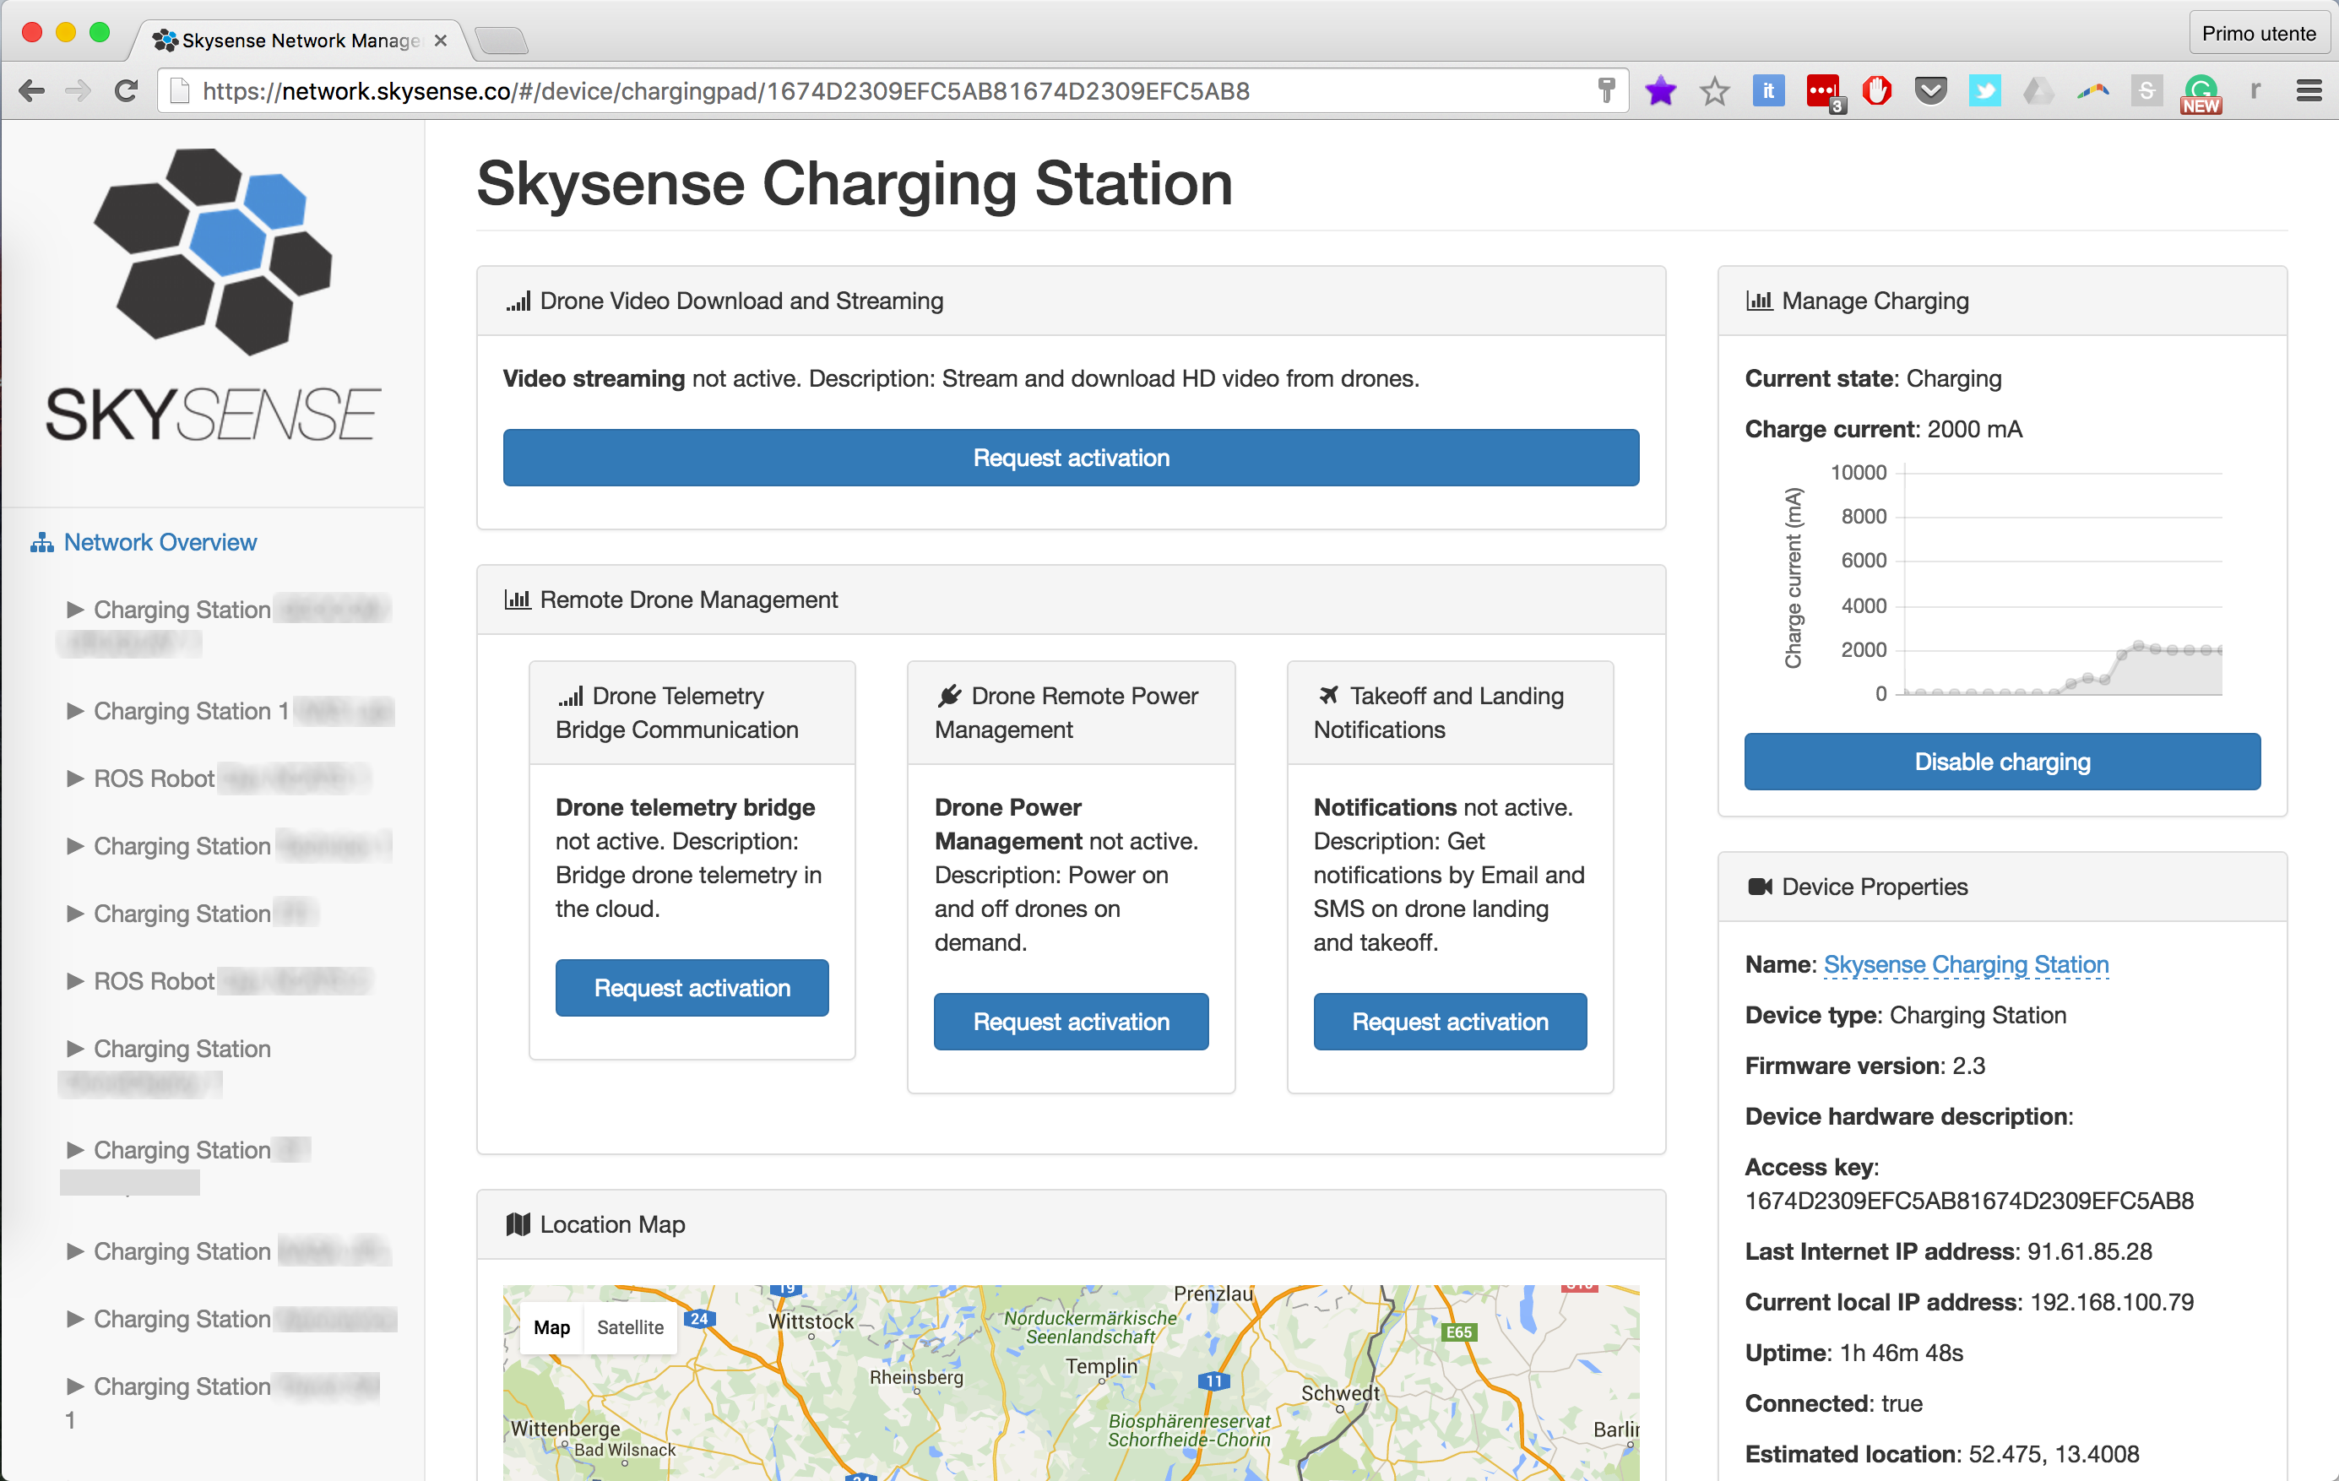Go forward to the next page
This screenshot has height=1481, width=2339.
pyautogui.click(x=78, y=91)
